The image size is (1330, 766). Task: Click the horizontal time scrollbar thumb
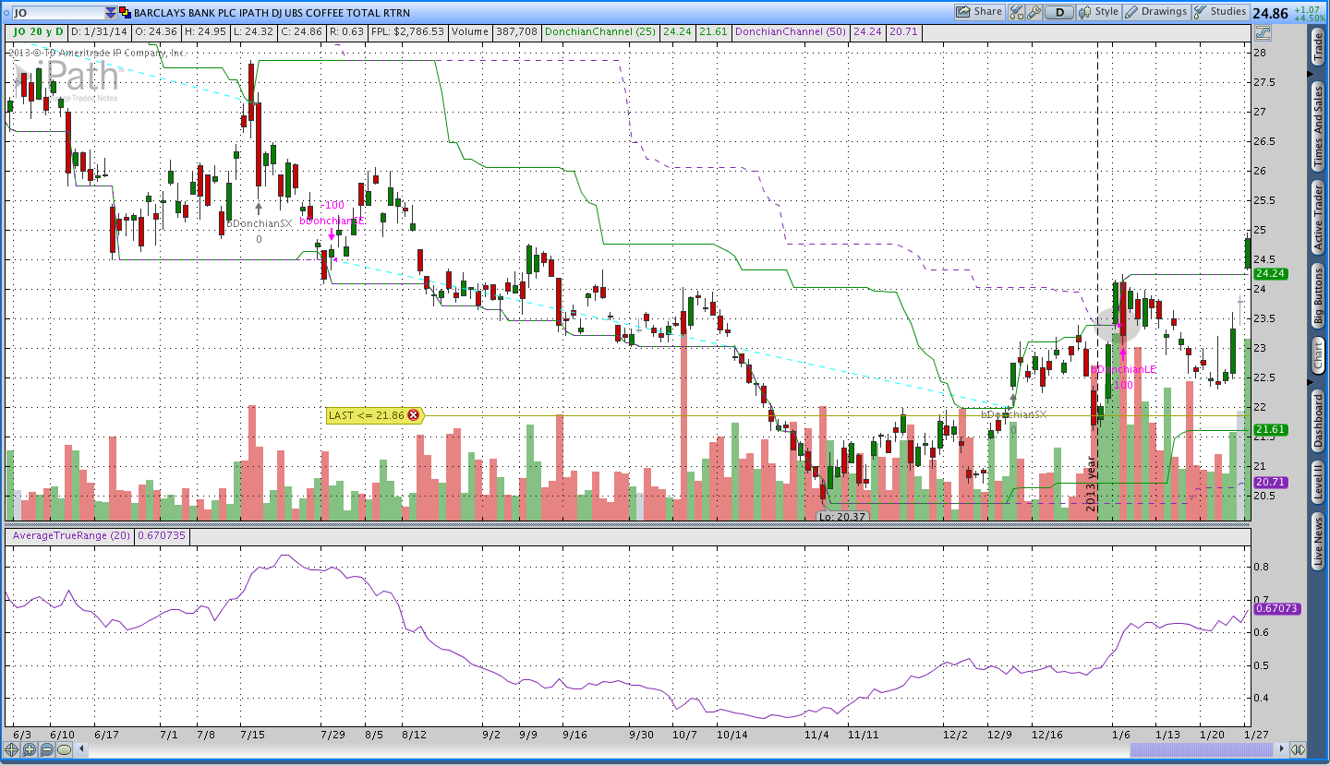tap(1202, 749)
